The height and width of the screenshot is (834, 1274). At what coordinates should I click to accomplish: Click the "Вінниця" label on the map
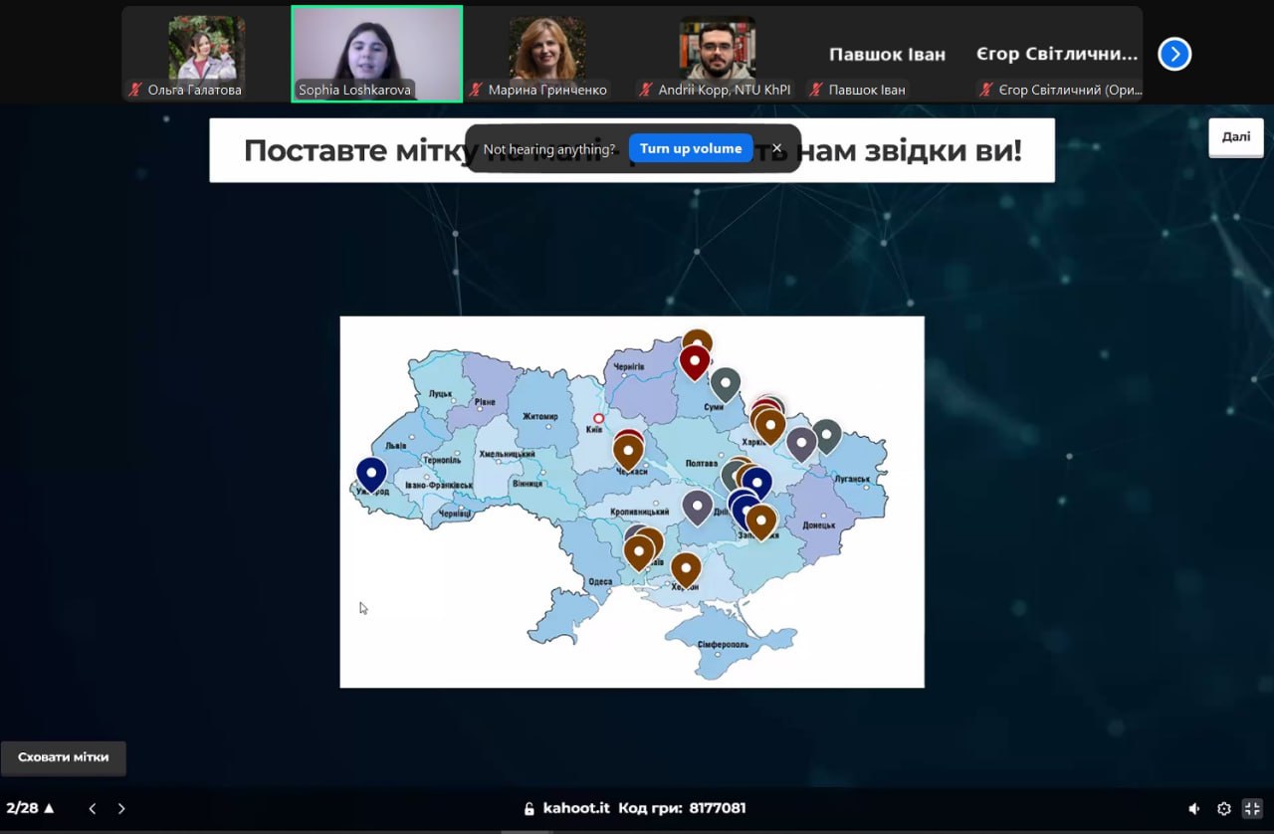[527, 484]
